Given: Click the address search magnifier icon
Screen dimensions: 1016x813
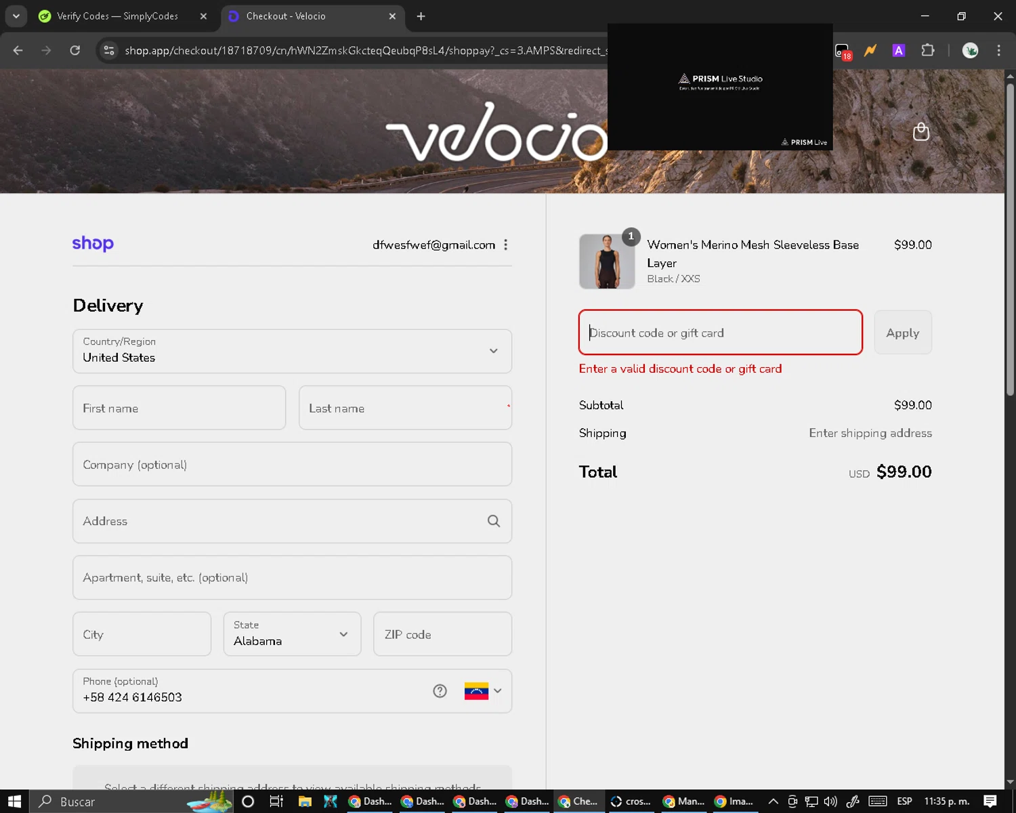Looking at the screenshot, I should pyautogui.click(x=494, y=521).
